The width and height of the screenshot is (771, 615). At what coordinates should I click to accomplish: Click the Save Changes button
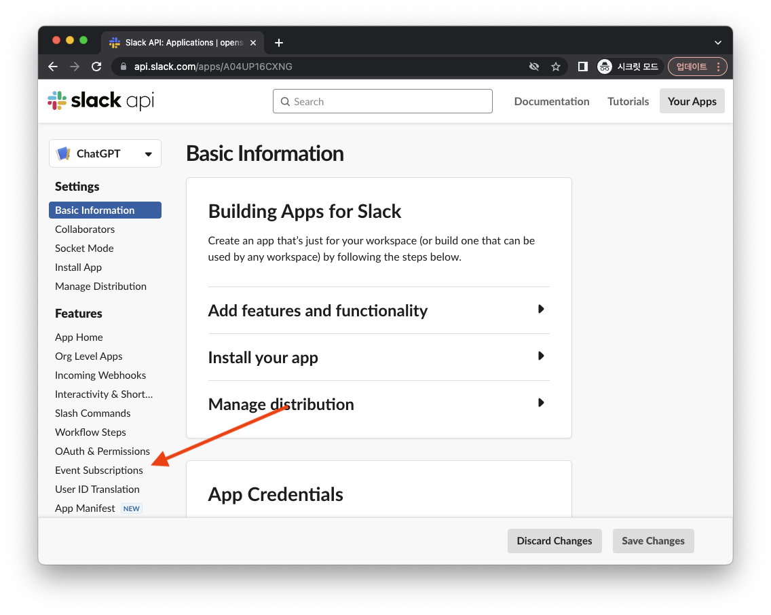653,541
